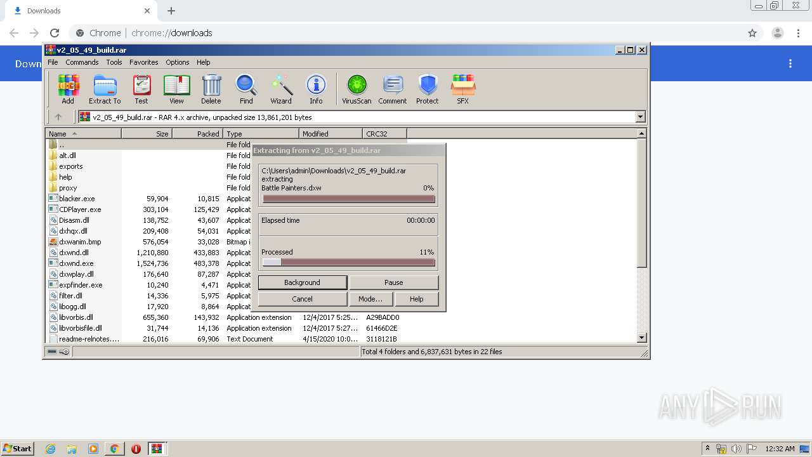Screen dimensions: 812x457
Task: Pause the extraction
Action: [393, 282]
